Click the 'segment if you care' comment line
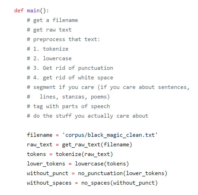The width and height of the screenshot is (198, 195). [108, 87]
